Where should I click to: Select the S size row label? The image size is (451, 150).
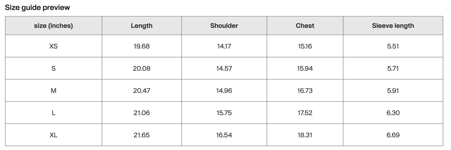point(53,68)
